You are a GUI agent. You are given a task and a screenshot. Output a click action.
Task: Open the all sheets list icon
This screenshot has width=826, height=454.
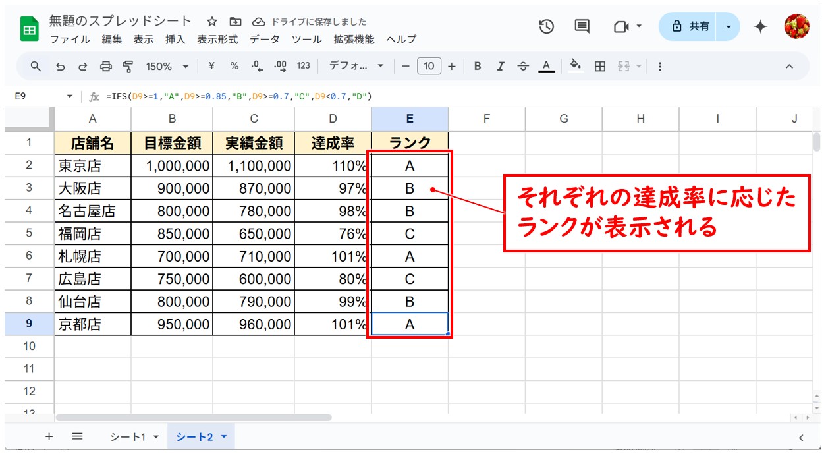click(77, 437)
